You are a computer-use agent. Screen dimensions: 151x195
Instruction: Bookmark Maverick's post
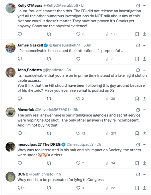(137, 133)
